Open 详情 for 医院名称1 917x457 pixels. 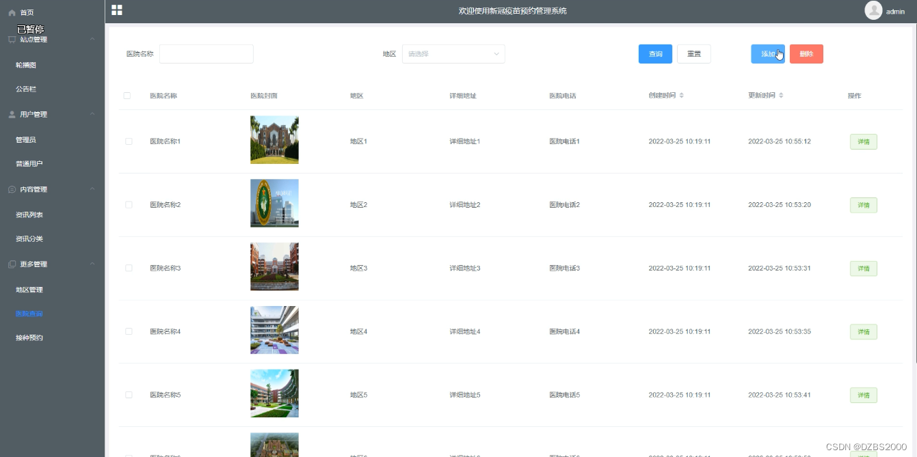(864, 142)
